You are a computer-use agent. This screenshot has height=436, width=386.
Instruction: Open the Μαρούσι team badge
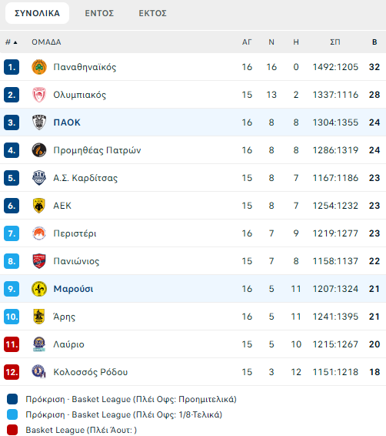39,289
